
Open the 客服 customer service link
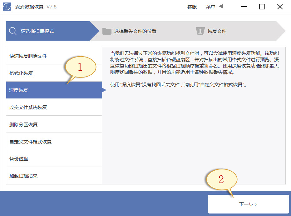click(192, 6)
